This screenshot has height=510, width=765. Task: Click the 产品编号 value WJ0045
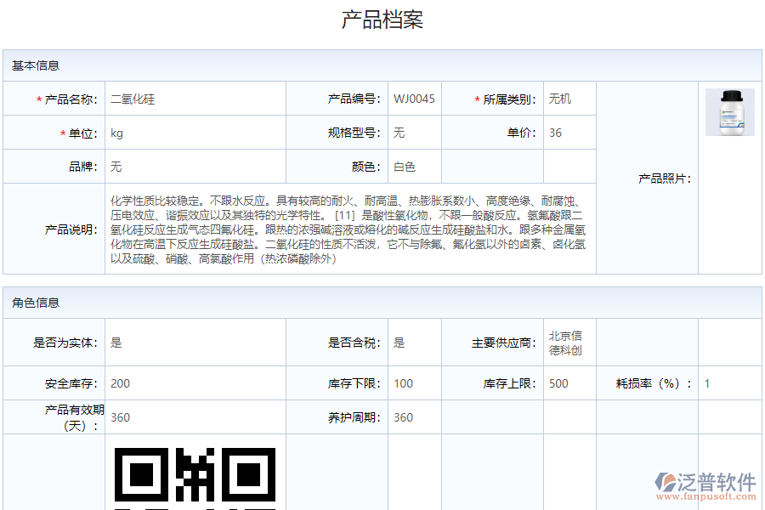[x=415, y=98]
